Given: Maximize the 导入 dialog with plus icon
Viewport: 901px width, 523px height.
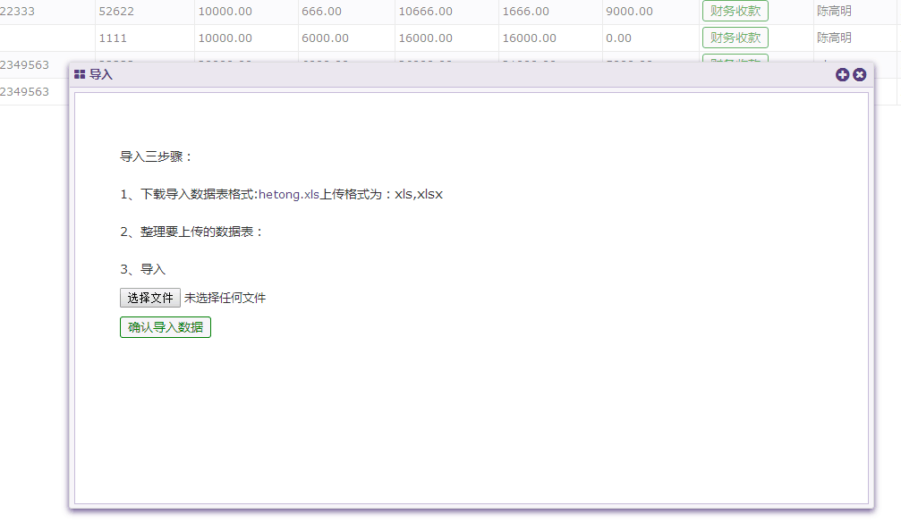Looking at the screenshot, I should click(842, 75).
